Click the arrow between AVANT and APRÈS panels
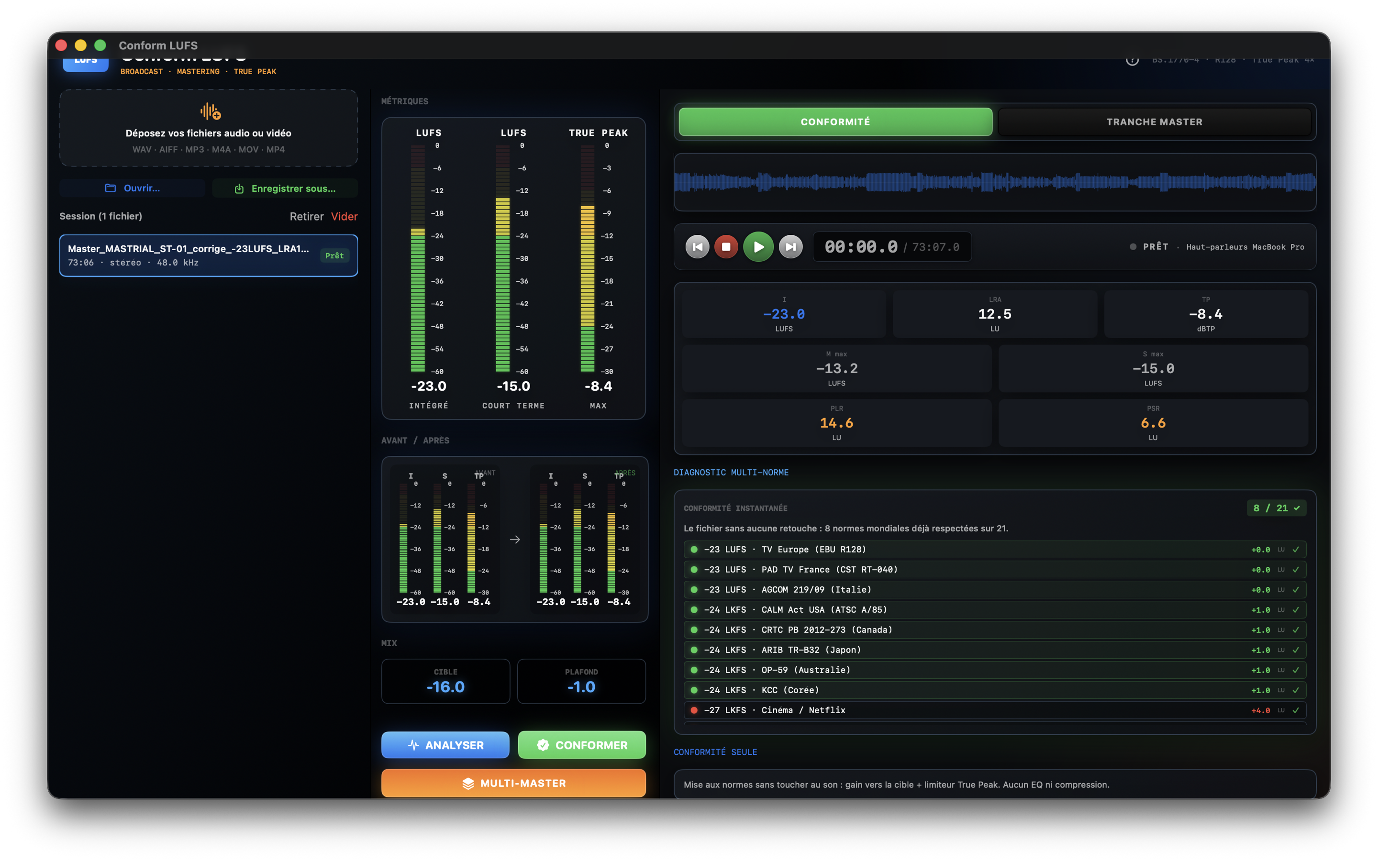The width and height of the screenshot is (1378, 861). coord(515,539)
